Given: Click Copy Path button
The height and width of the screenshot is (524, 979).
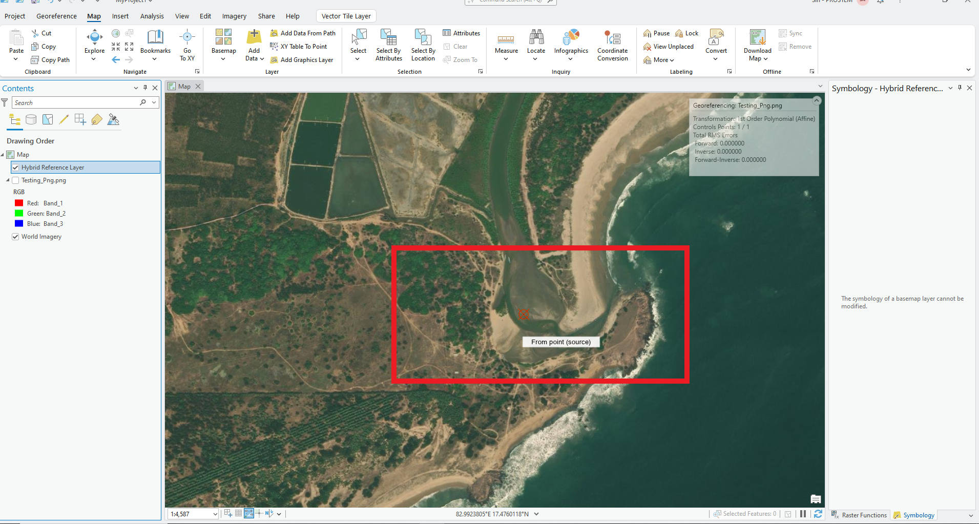Looking at the screenshot, I should 50,60.
